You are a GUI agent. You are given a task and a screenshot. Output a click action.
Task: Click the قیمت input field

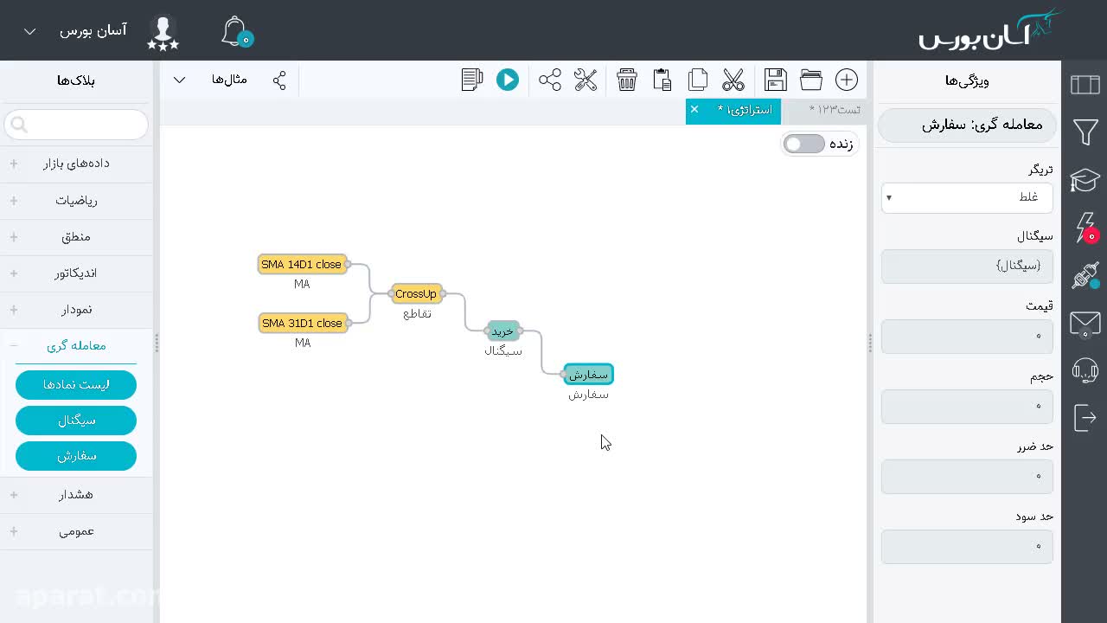click(967, 337)
